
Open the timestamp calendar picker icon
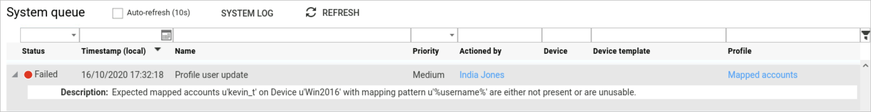coord(166,35)
